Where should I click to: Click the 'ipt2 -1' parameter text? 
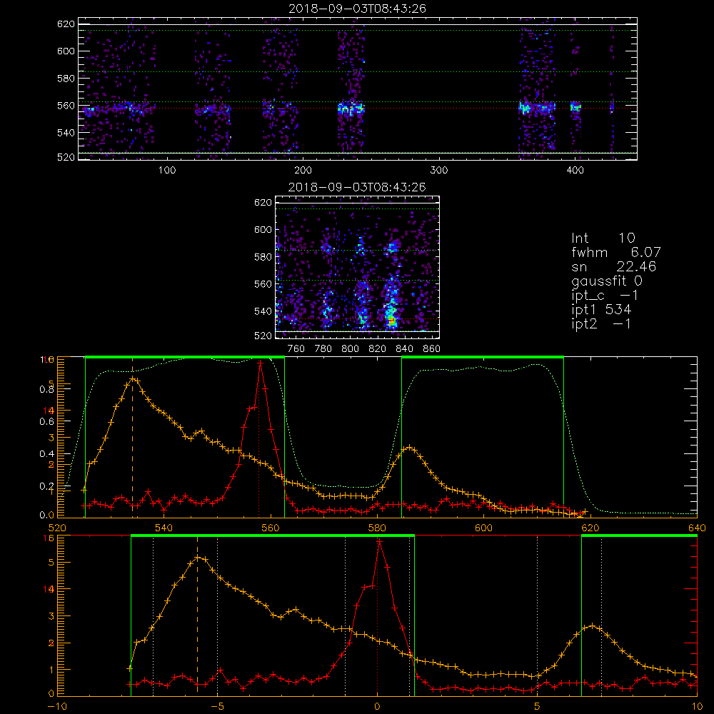(601, 323)
